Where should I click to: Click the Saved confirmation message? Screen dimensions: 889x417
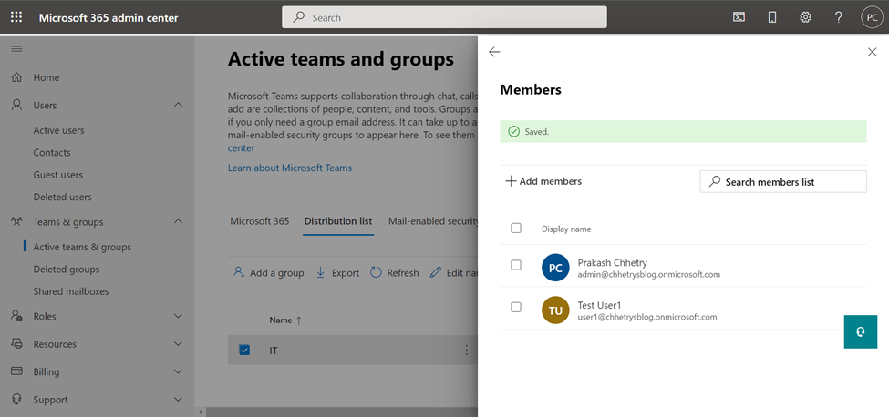coord(683,131)
